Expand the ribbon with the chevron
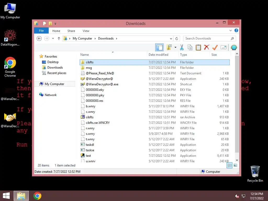This screenshot has height=201, width=268. click(230, 31)
